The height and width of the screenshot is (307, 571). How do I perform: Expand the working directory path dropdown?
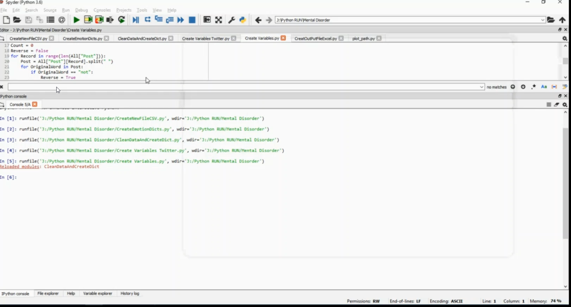pyautogui.click(x=543, y=20)
